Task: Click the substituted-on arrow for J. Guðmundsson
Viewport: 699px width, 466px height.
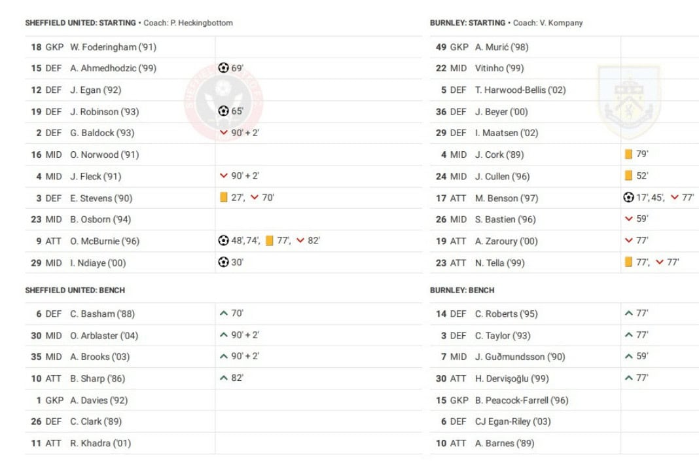Action: tap(629, 357)
